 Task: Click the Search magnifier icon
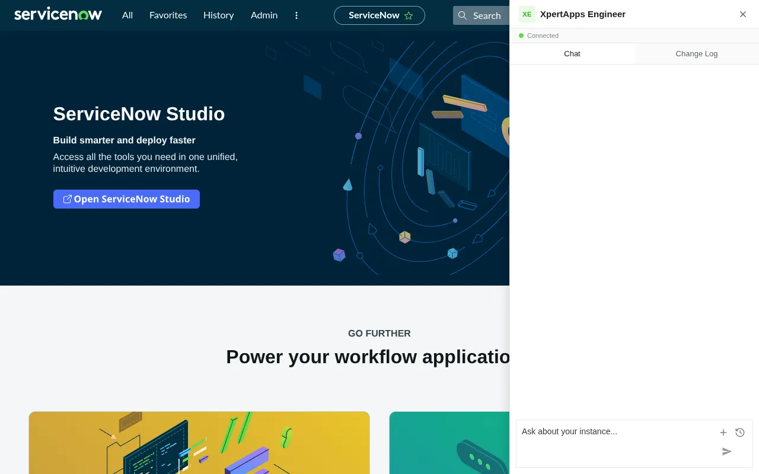pyautogui.click(x=463, y=15)
